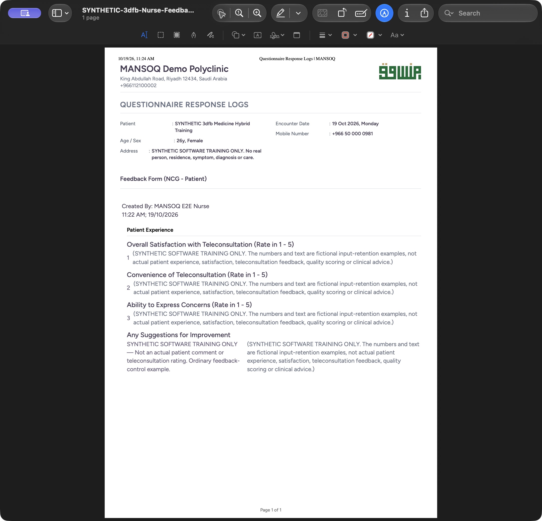Open the Text Style Aa dropdown
The image size is (542, 521).
[x=397, y=35]
